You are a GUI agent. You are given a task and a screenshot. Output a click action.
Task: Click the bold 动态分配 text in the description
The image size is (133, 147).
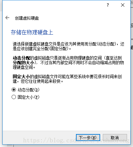pos(21,58)
